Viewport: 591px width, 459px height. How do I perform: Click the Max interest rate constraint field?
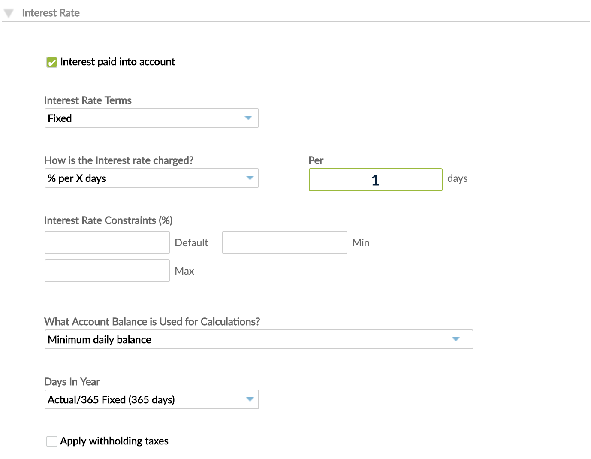[x=107, y=271]
